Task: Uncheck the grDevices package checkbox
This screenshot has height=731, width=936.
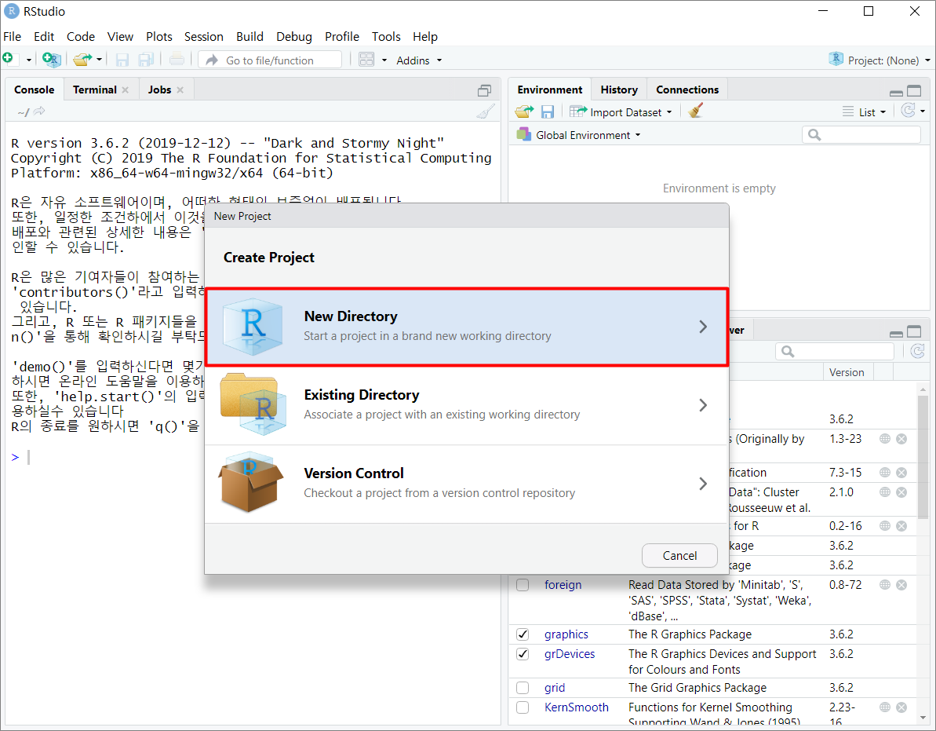Action: (x=523, y=654)
